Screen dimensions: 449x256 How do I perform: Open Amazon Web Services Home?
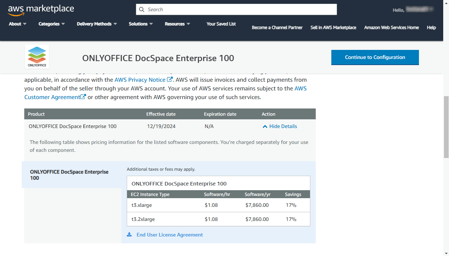point(391,27)
